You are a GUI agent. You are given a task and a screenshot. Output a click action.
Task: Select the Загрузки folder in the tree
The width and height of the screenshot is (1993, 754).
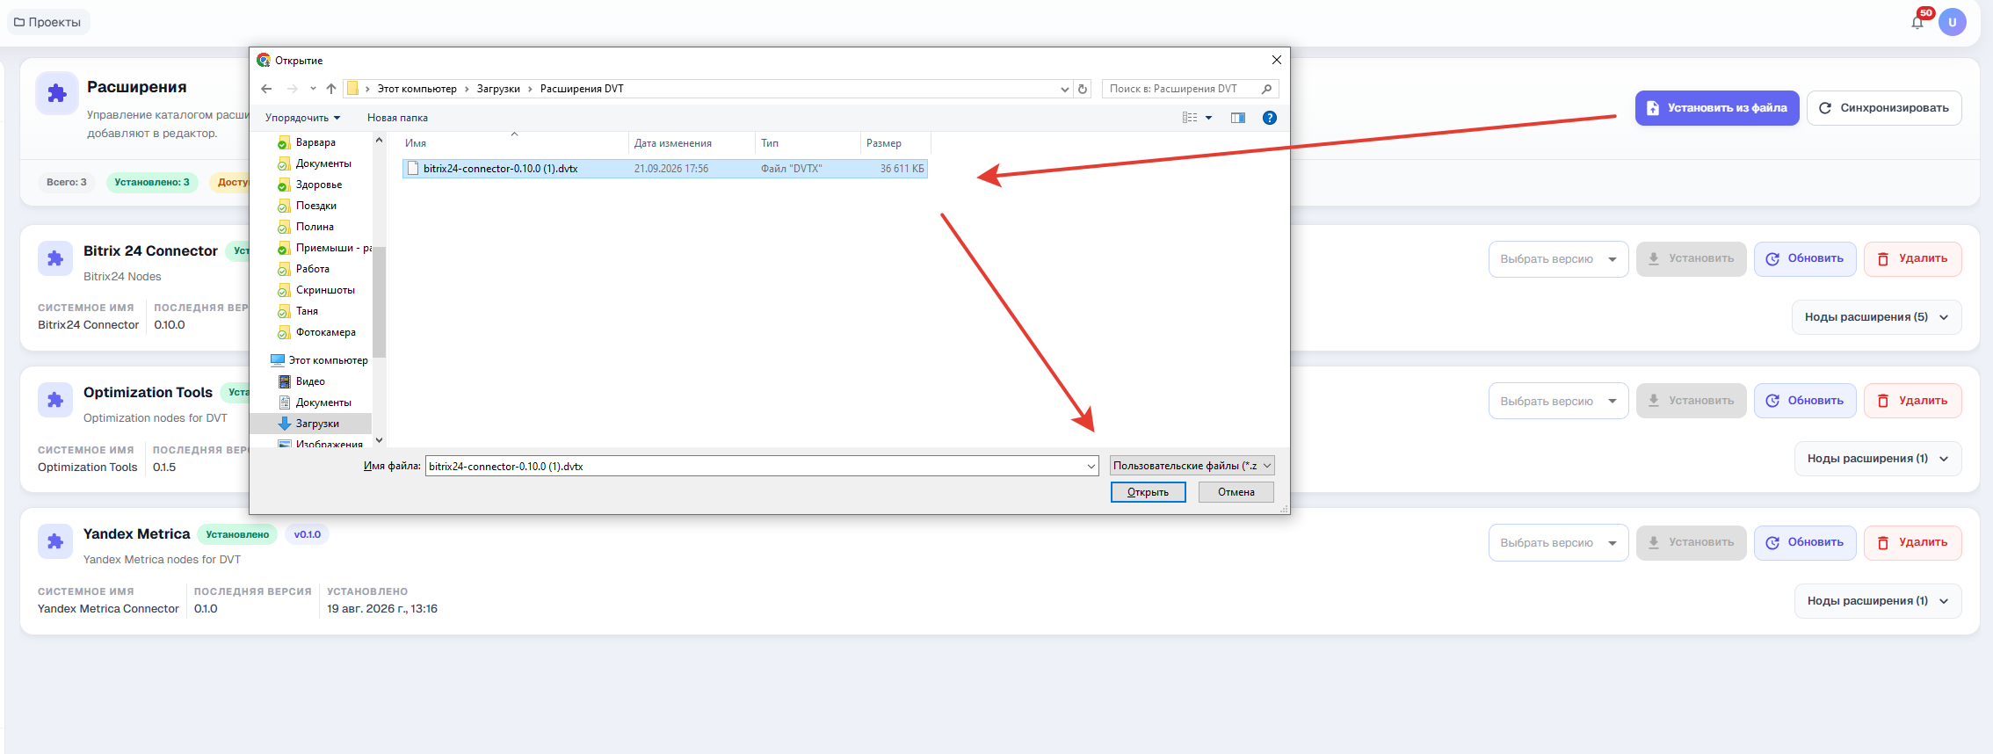pos(317,424)
